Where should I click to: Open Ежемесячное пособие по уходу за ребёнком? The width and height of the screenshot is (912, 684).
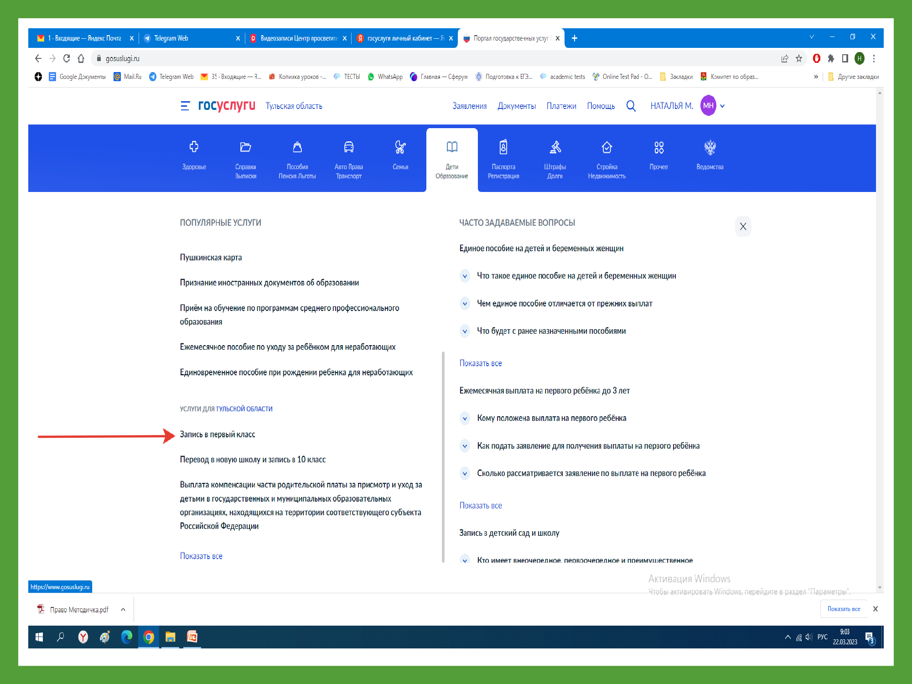point(288,347)
